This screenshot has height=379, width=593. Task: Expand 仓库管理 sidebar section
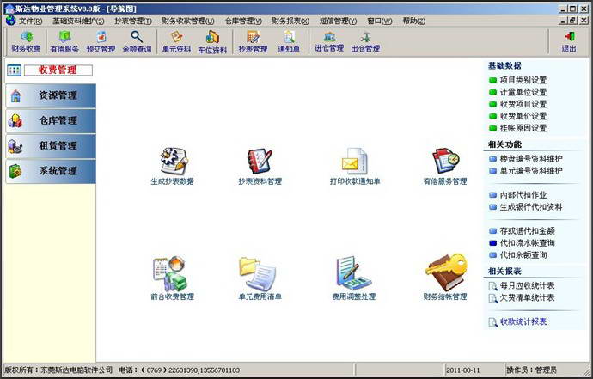pyautogui.click(x=51, y=121)
